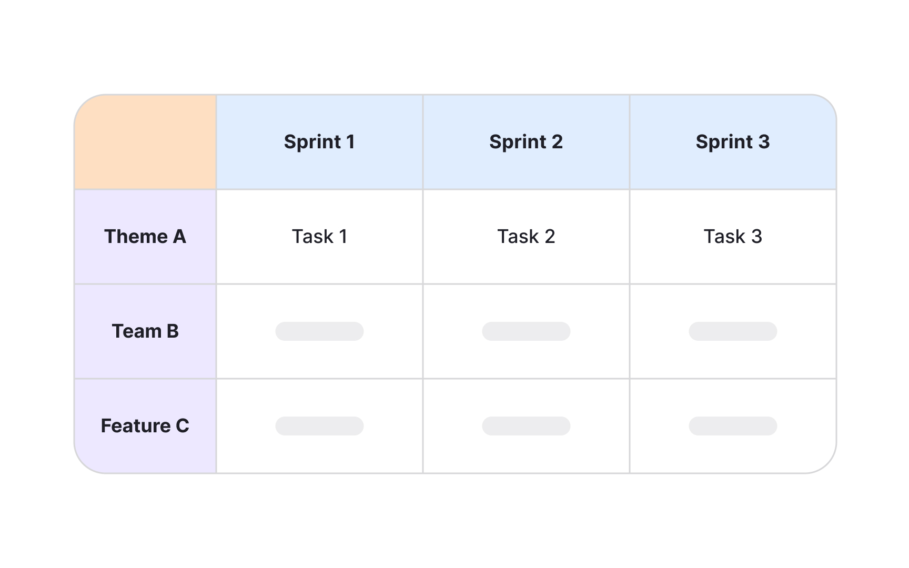Screen dimensions: 909x568
Task: Click Feature C placeholder under Sprint 3
Action: pyautogui.click(x=733, y=426)
